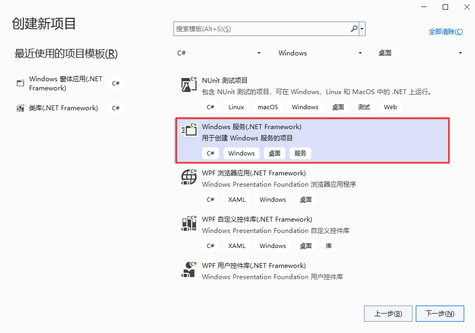
Task: Click the Windows 窗体应用 recent template icon
Action: (20, 83)
